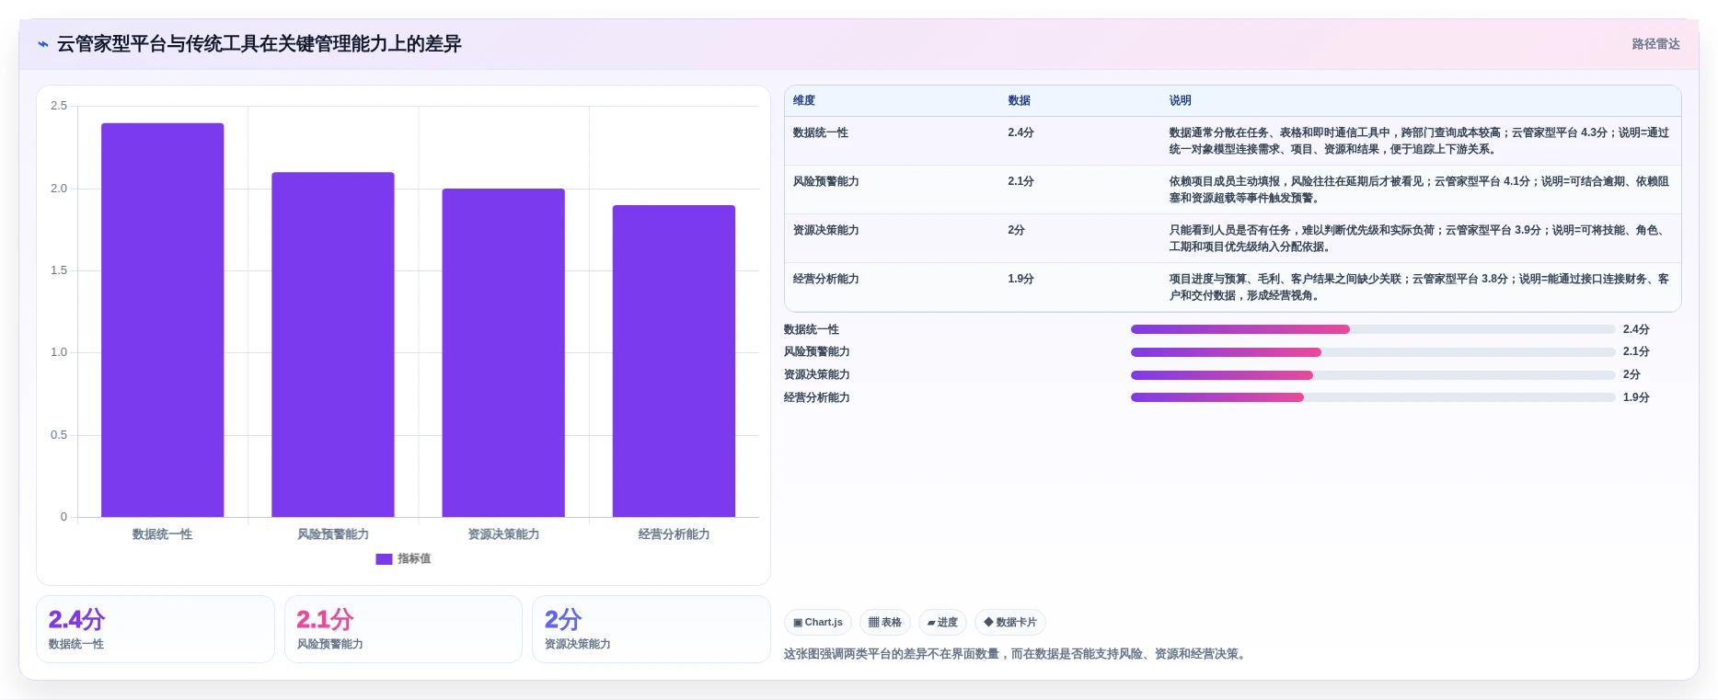Click the 1.9分 value beside progress bar
The width and height of the screenshot is (1718, 700).
tap(1636, 397)
